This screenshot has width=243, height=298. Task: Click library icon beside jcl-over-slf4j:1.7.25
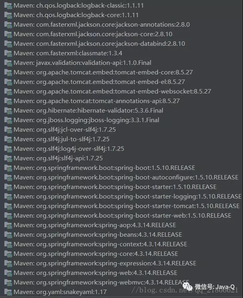(x=8, y=130)
